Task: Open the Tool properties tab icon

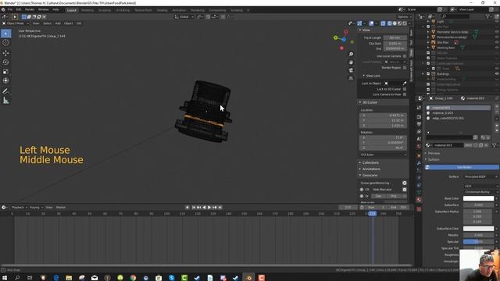Action: point(419,108)
